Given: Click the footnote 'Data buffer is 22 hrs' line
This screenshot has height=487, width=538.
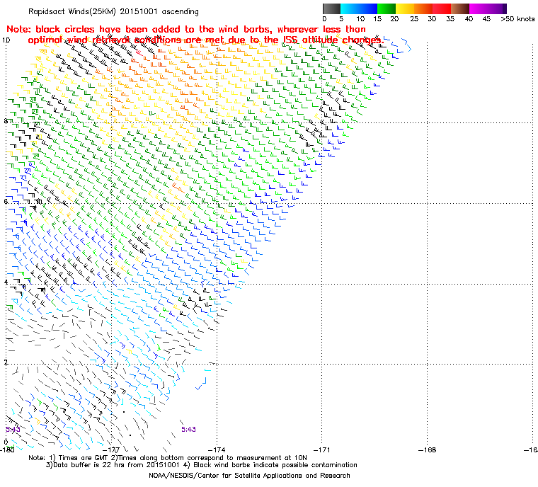Looking at the screenshot, I should [x=202, y=465].
